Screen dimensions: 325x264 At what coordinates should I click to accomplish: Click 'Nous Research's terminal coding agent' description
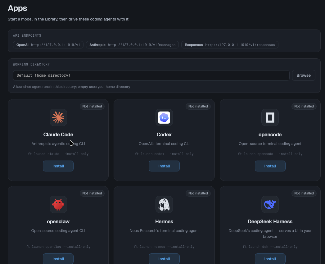point(164,230)
